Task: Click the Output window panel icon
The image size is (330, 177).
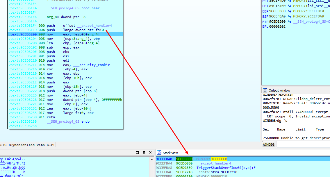Action: (x=265, y=90)
